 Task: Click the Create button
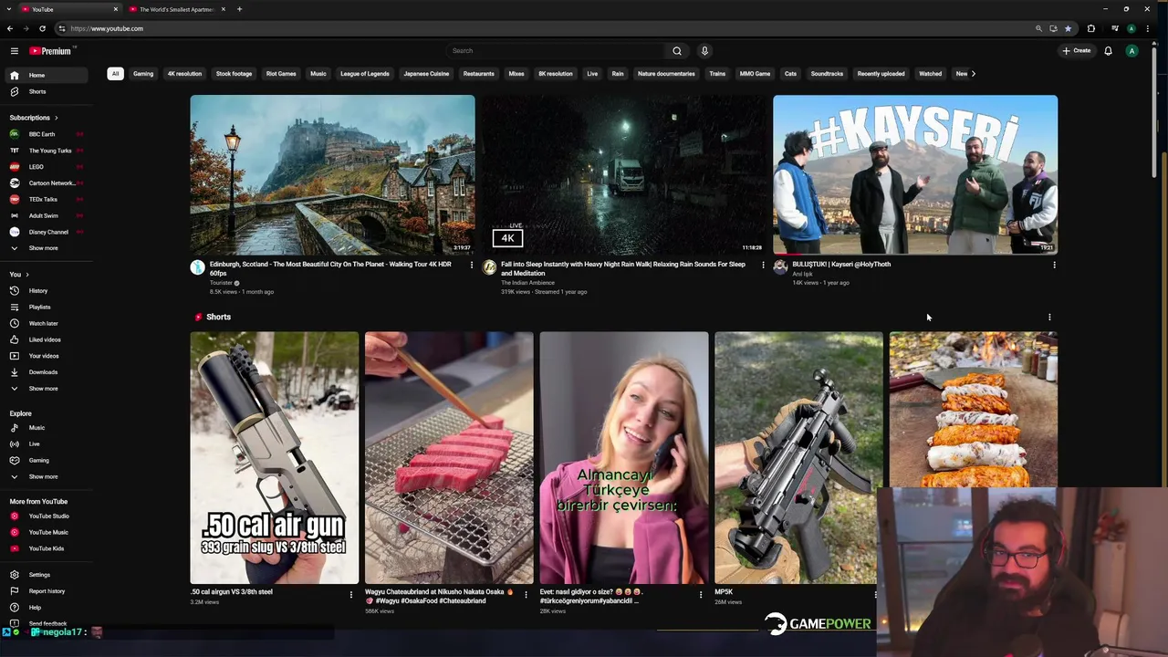(x=1077, y=51)
